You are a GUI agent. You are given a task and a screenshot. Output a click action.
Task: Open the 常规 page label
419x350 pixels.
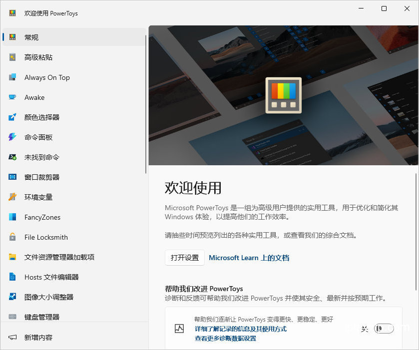[x=31, y=37]
